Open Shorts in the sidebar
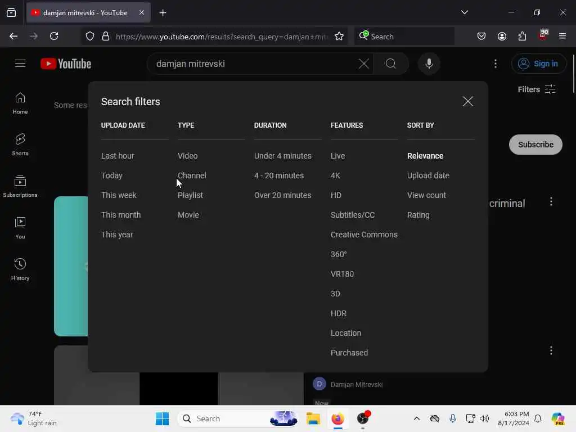 pos(20,145)
